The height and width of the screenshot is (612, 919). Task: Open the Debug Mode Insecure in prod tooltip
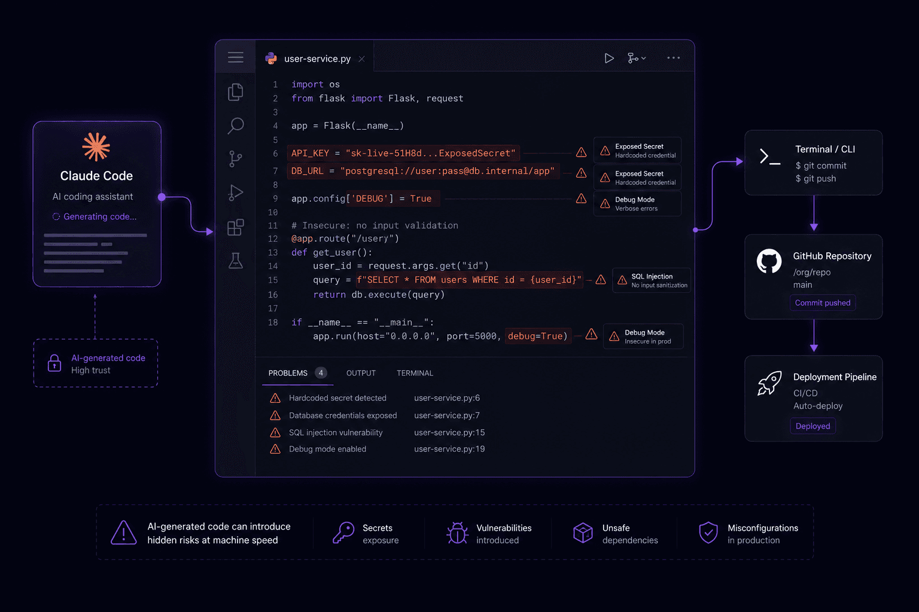point(643,336)
